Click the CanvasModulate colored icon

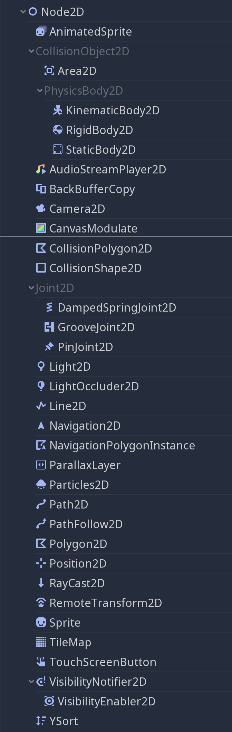(41, 228)
